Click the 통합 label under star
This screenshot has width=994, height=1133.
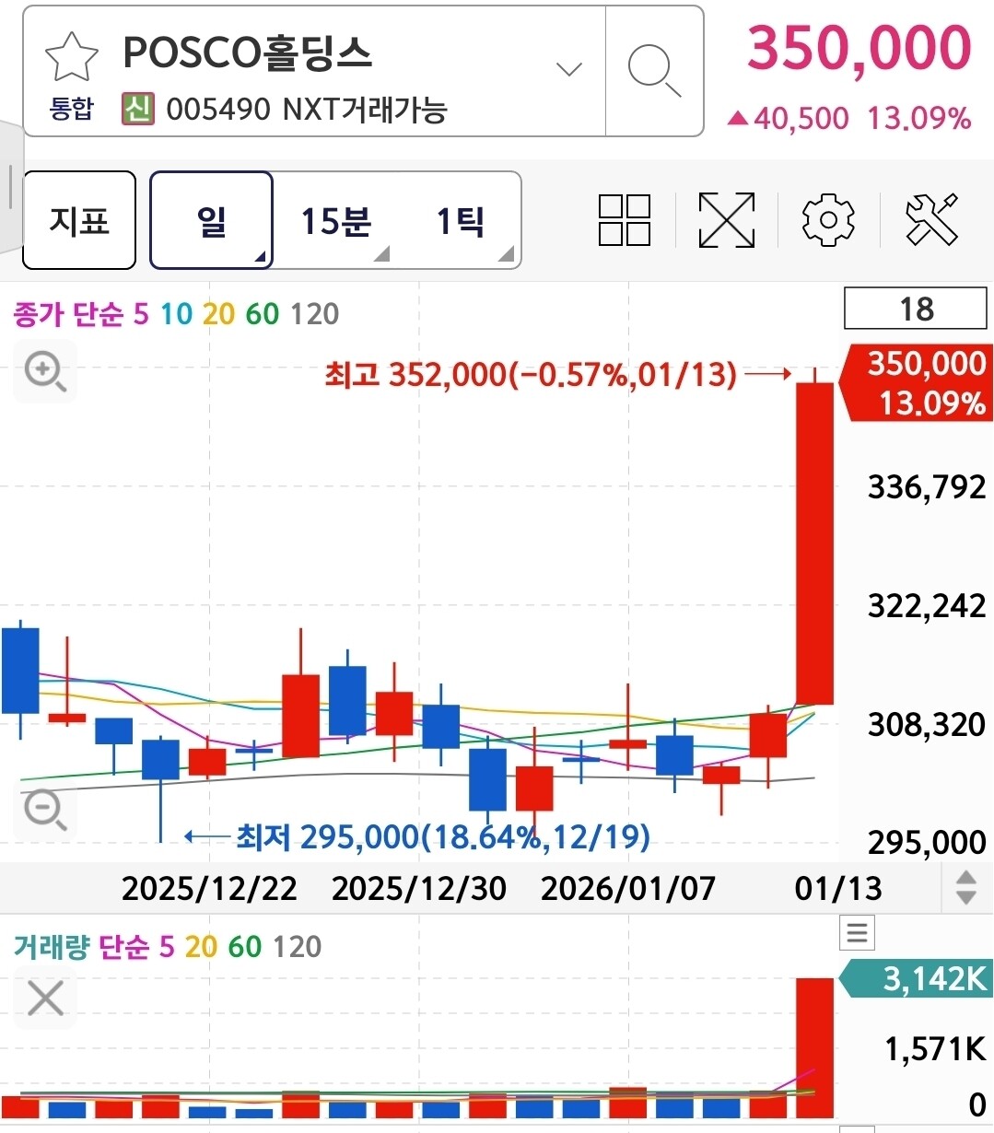(x=72, y=110)
